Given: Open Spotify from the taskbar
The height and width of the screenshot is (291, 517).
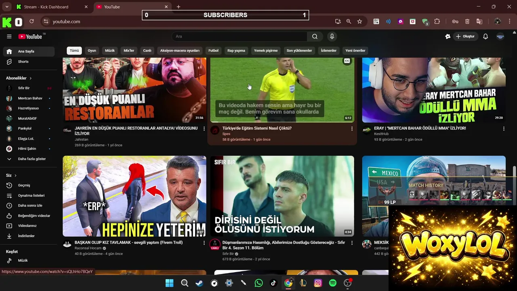Looking at the screenshot, I should pyautogui.click(x=333, y=283).
